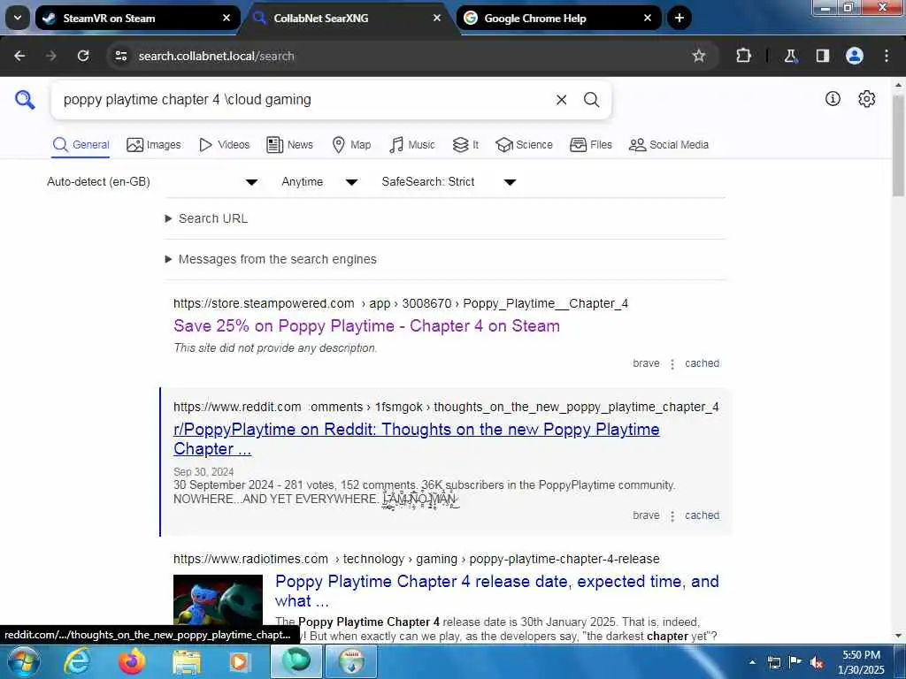The image size is (906, 679).
Task: Launch Firefox from the taskbar
Action: (x=132, y=661)
